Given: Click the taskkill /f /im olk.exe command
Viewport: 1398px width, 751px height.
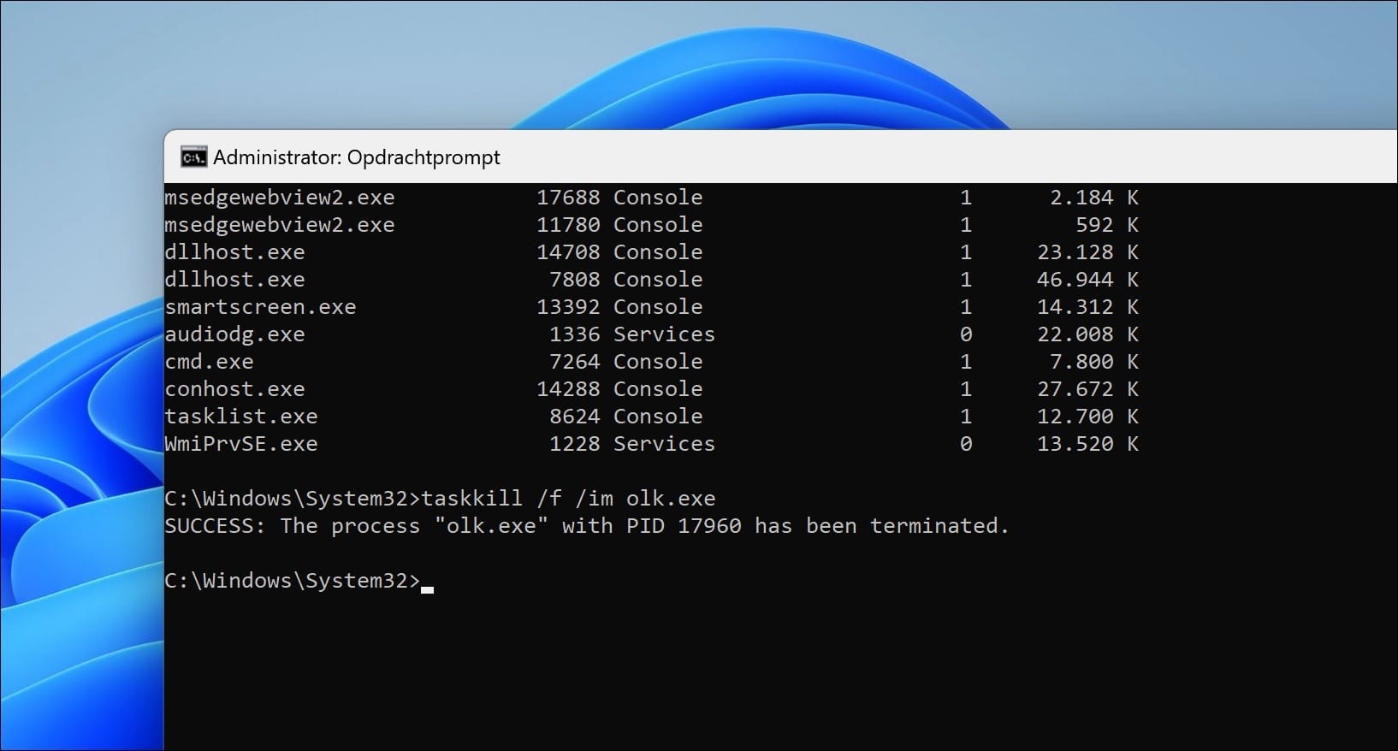Looking at the screenshot, I should (x=568, y=499).
